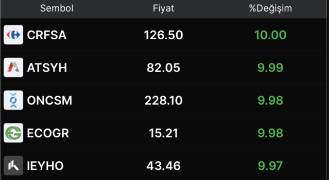Tap the IEYHO price 43.46

click(x=163, y=166)
